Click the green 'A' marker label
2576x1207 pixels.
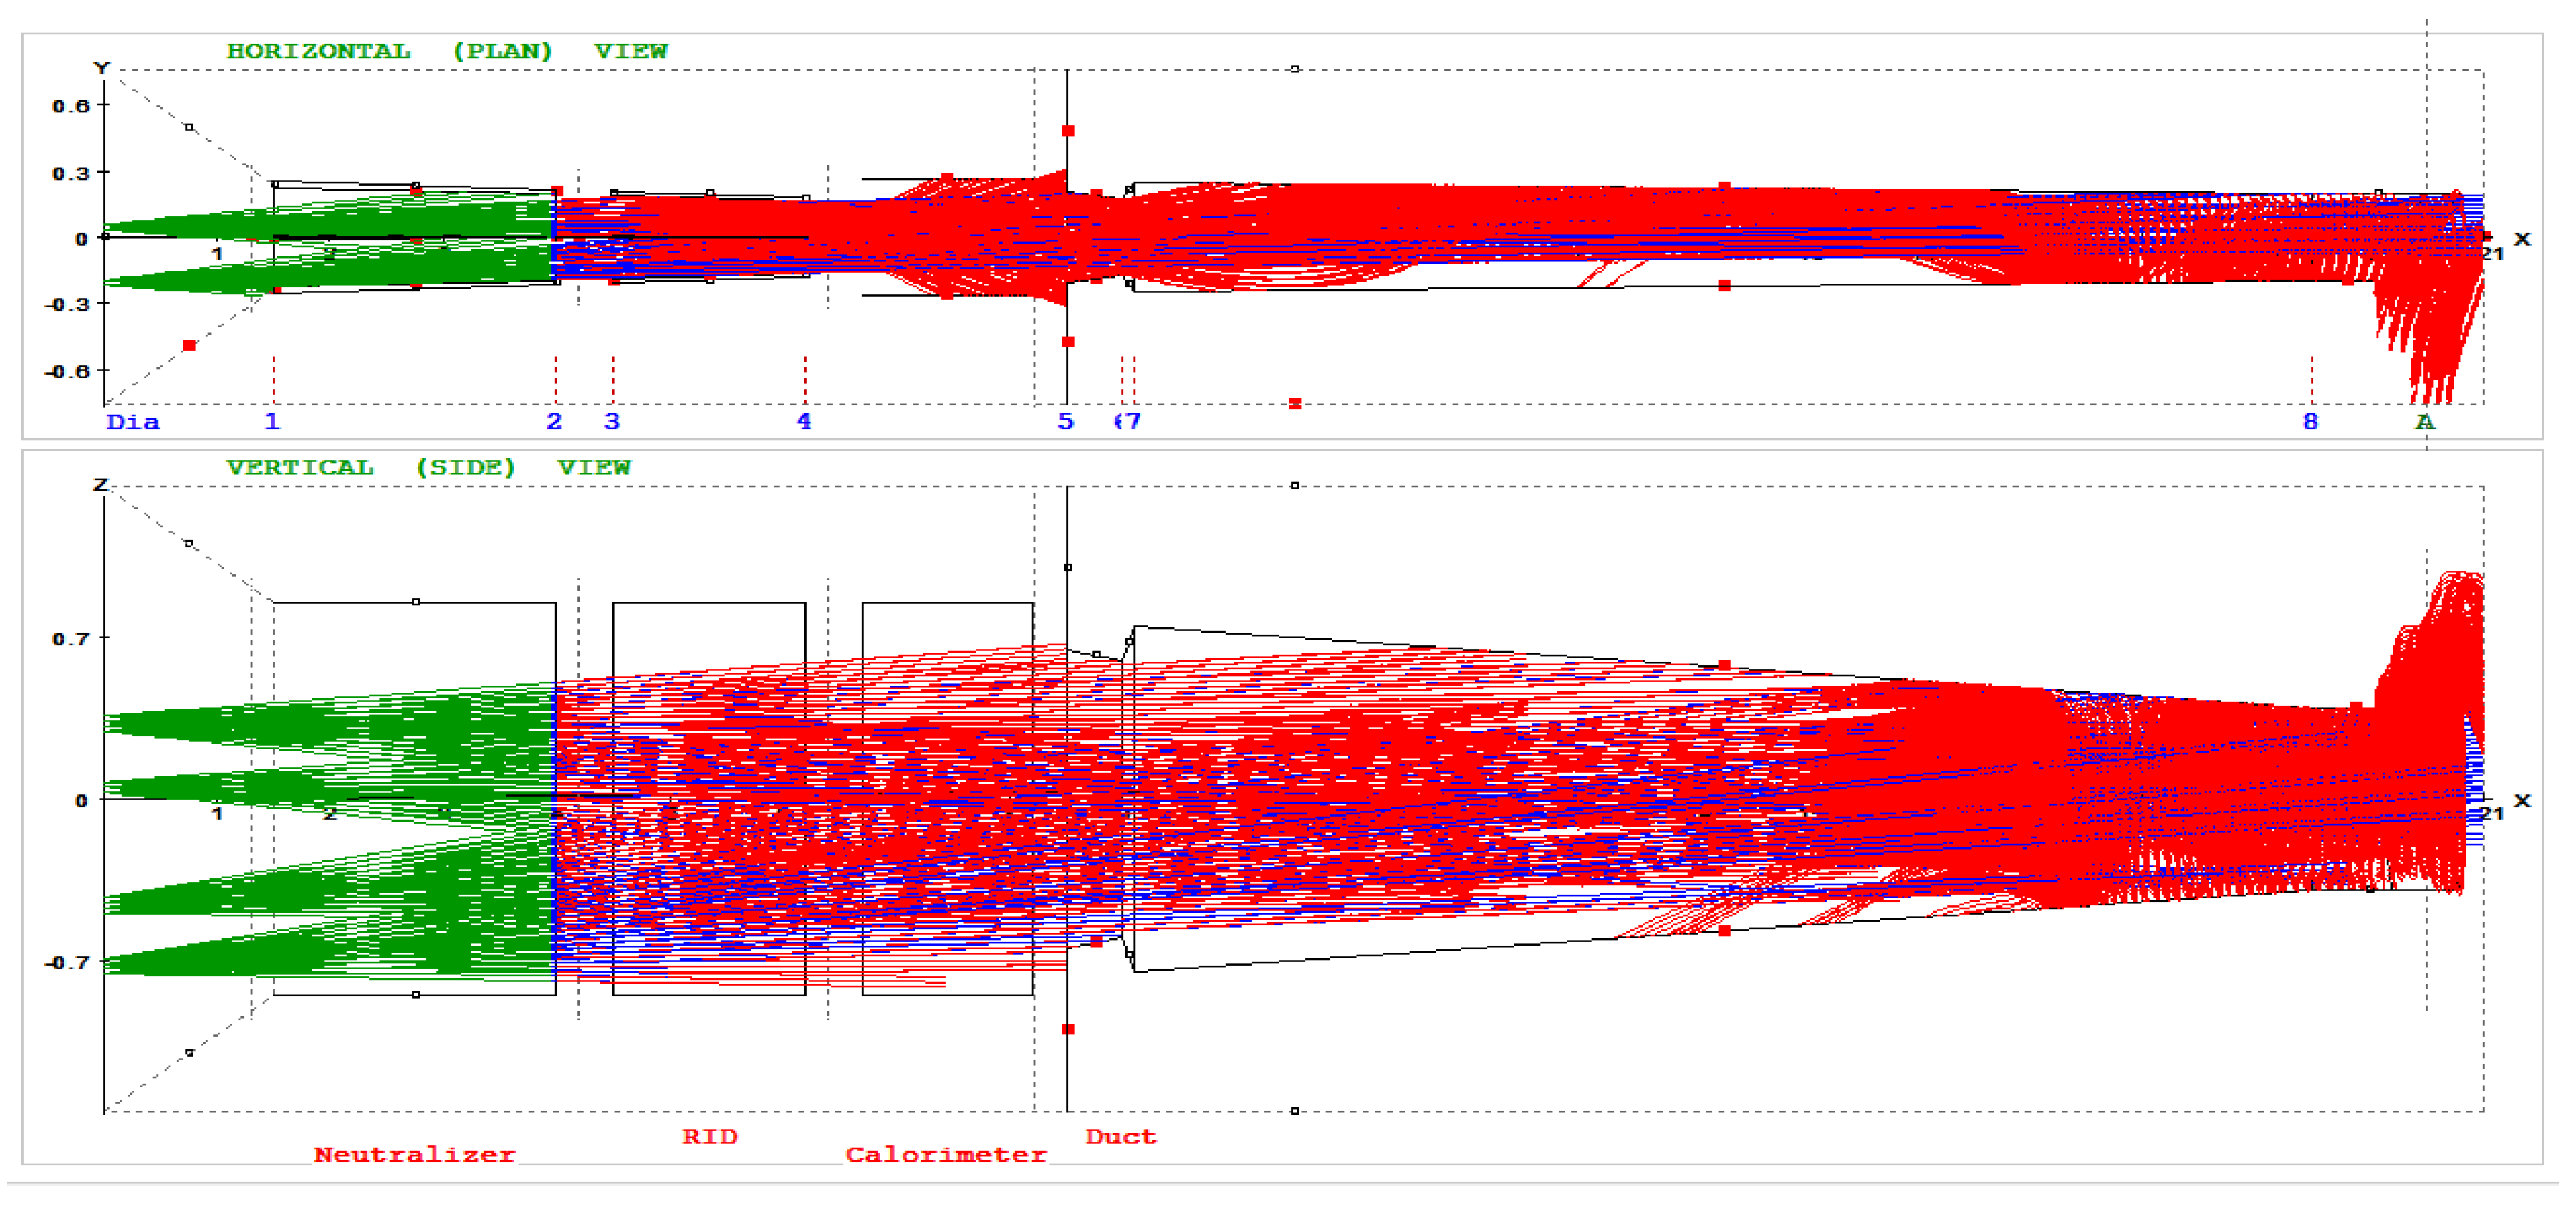(x=2424, y=421)
